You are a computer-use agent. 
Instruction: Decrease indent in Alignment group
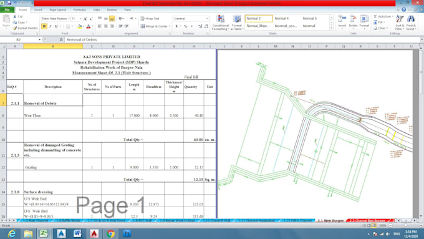point(120,26)
